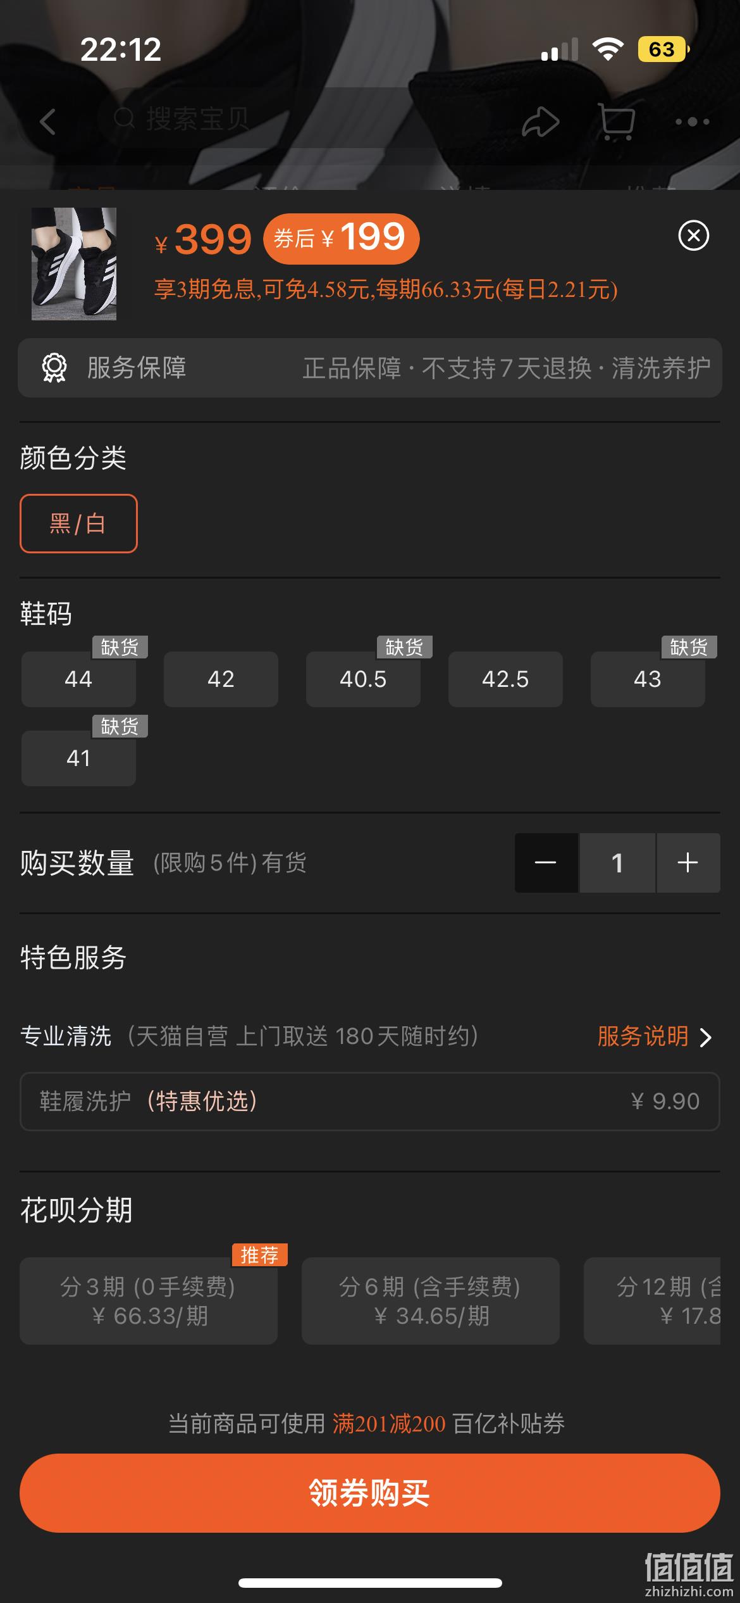Image resolution: width=740 pixels, height=1603 pixels.
Task: Select 分6期 installment plan
Action: (431, 1301)
